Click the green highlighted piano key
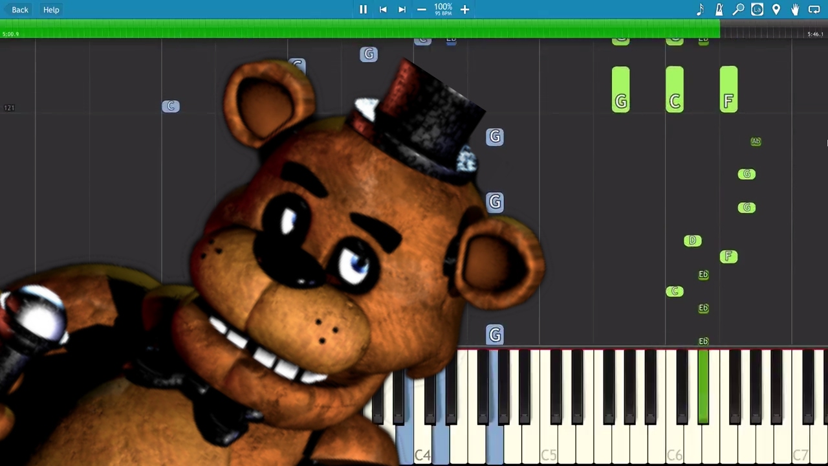 703,387
